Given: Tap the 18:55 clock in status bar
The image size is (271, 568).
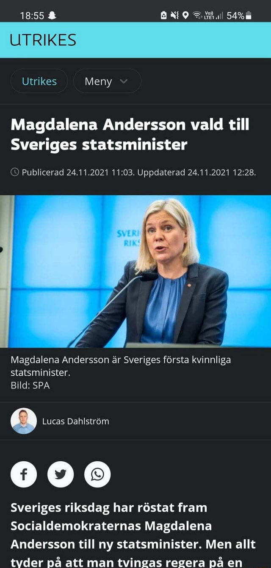Looking at the screenshot, I should click(x=32, y=16).
